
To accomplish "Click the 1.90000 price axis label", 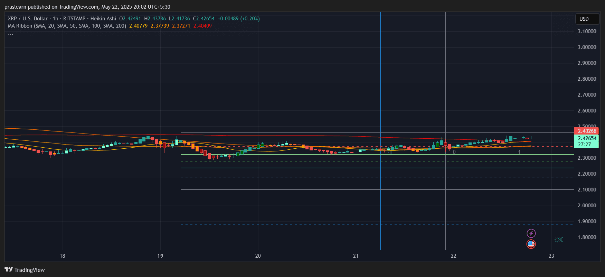I will (x=587, y=221).
